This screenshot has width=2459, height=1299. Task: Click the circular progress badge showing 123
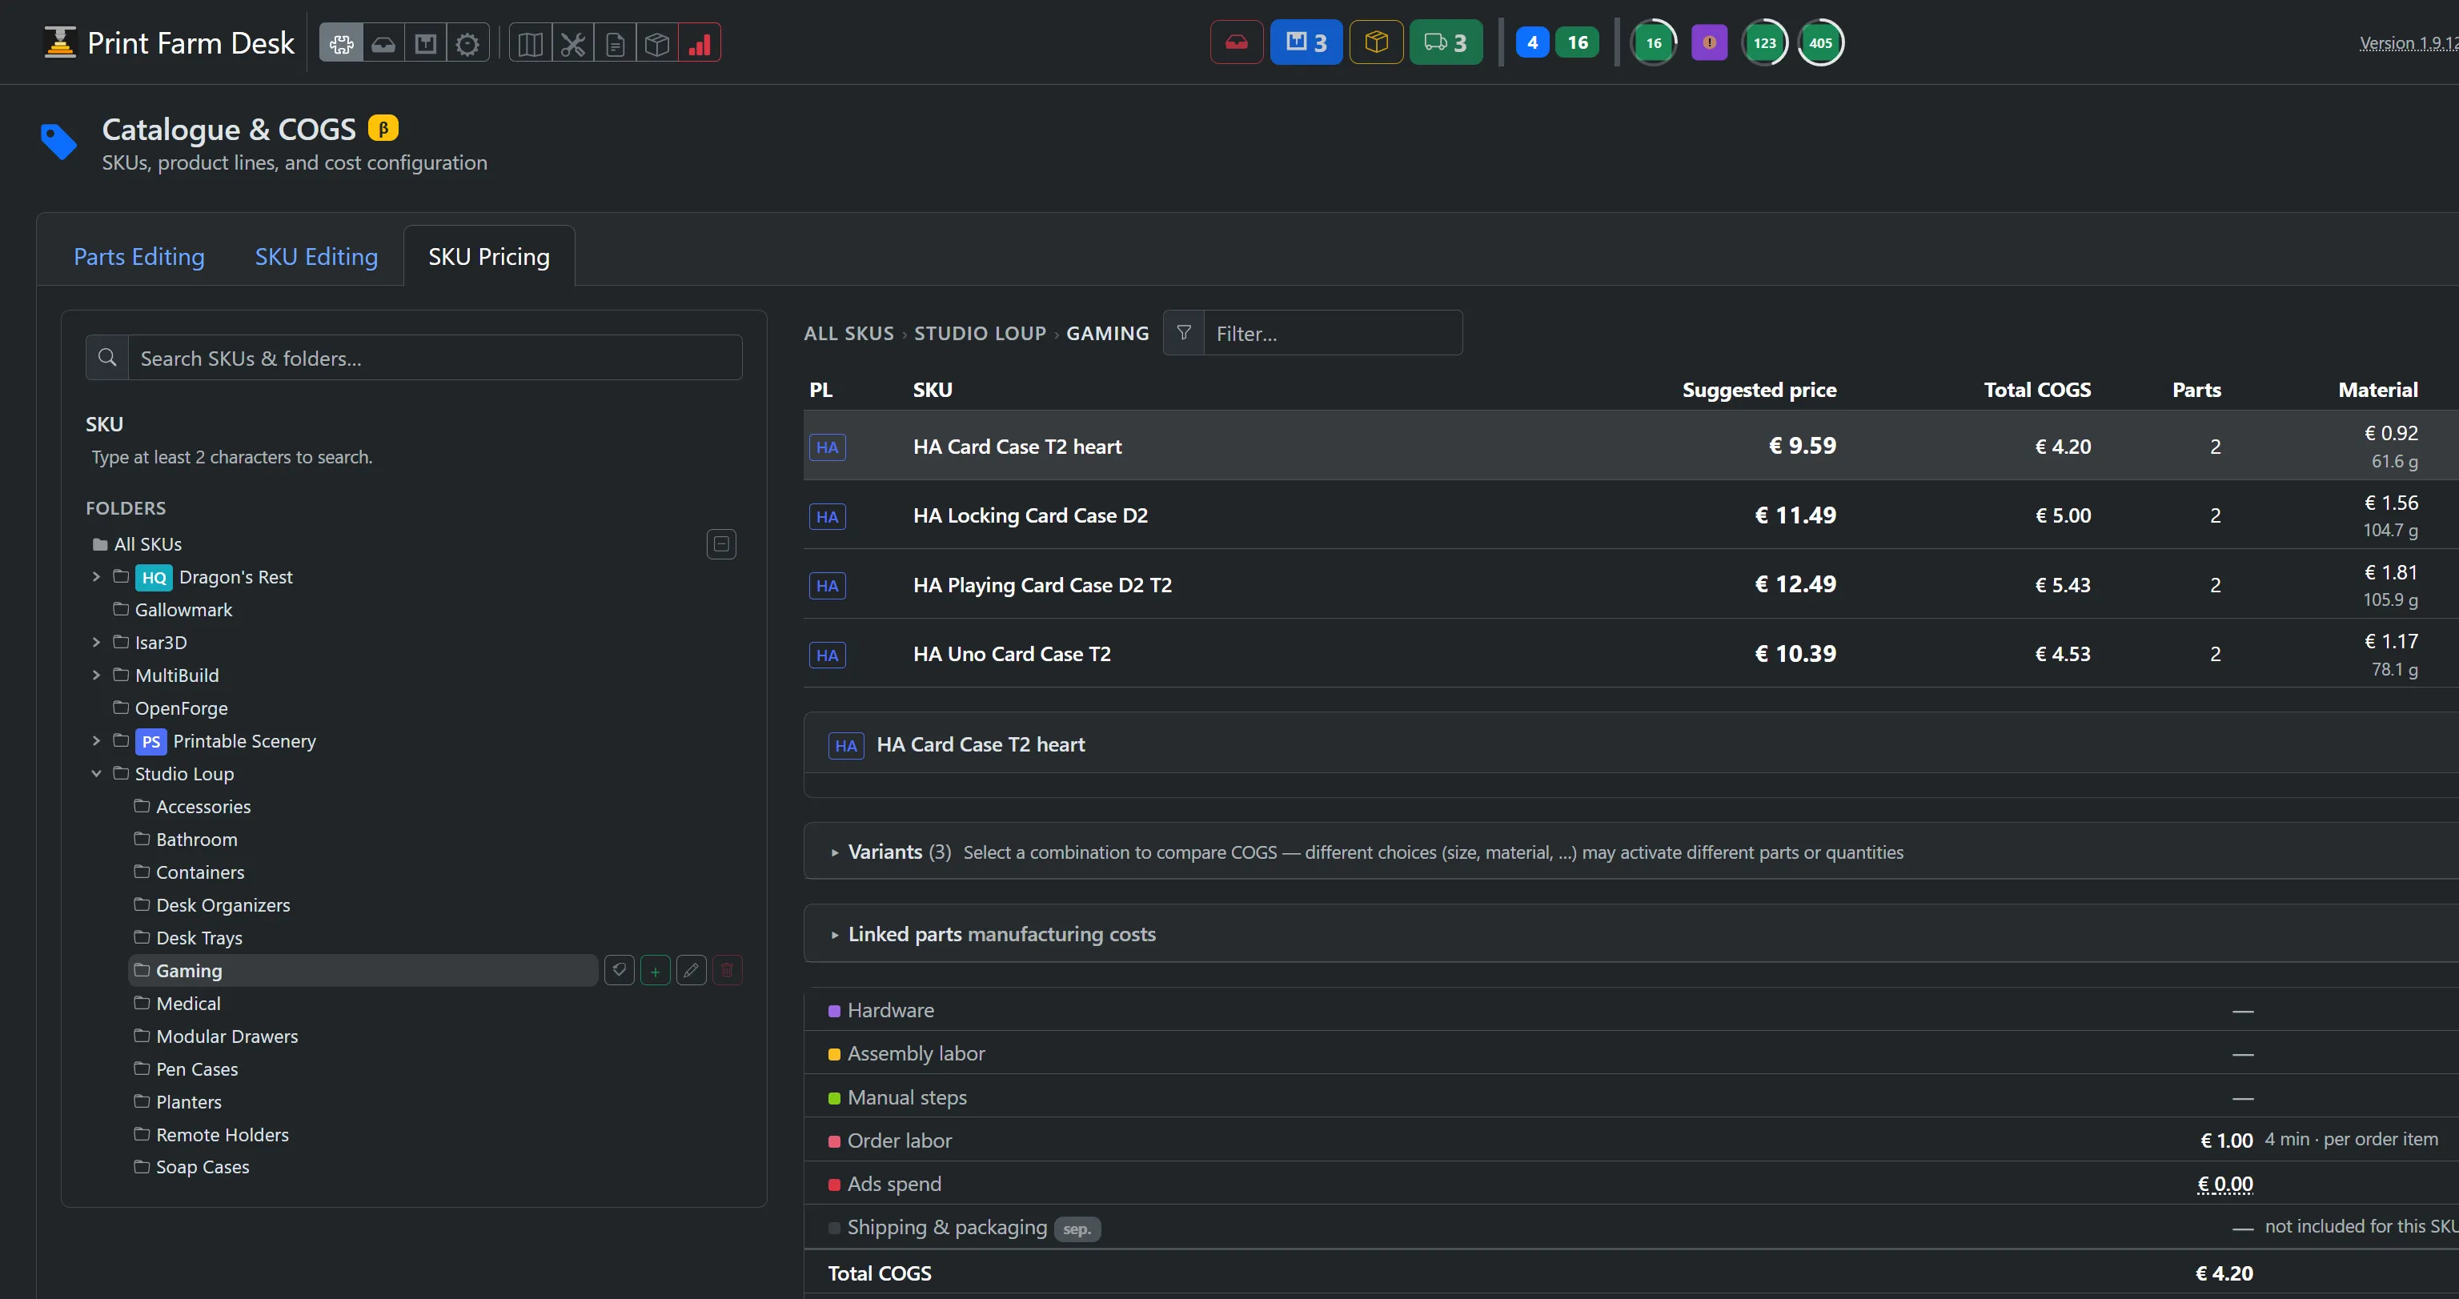point(1764,43)
